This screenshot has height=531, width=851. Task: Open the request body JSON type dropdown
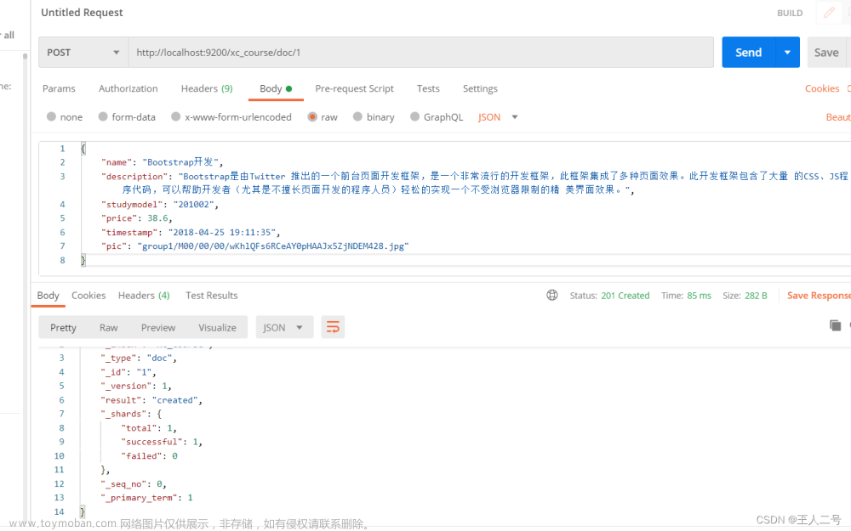click(x=498, y=117)
